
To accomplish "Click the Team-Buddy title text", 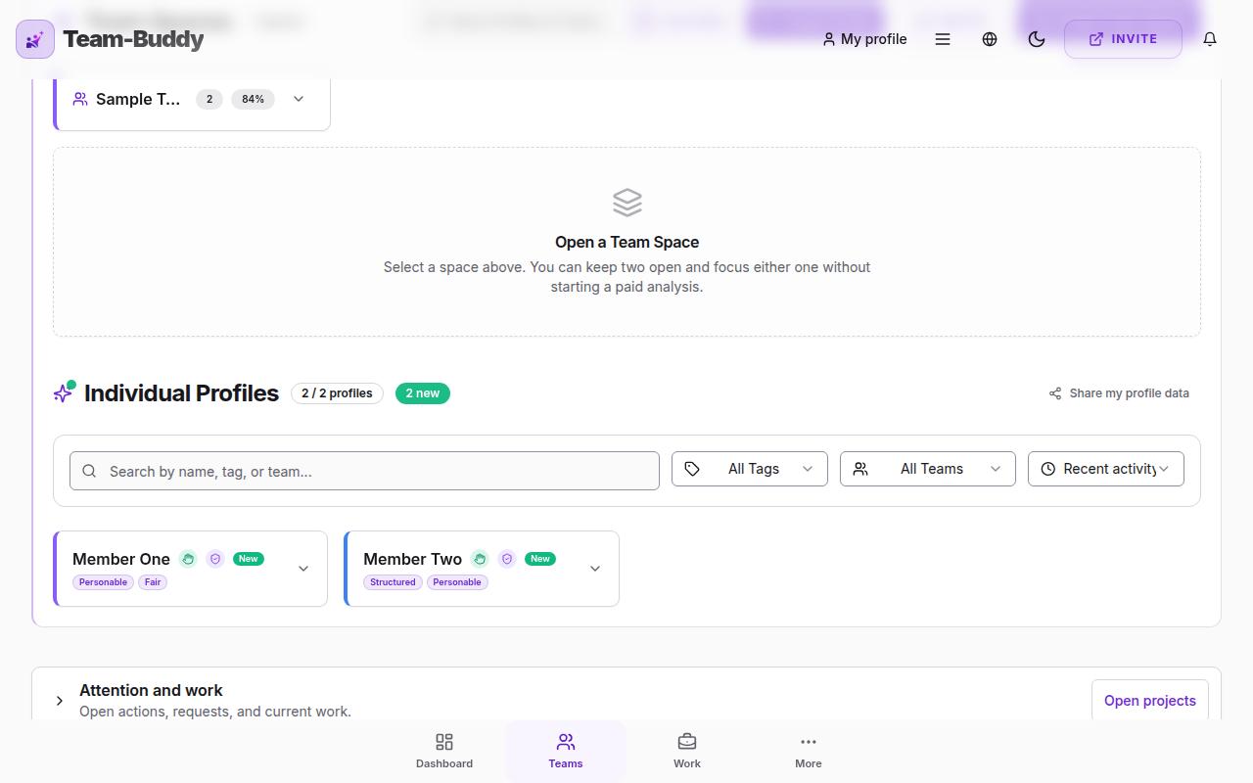I will coord(133,39).
